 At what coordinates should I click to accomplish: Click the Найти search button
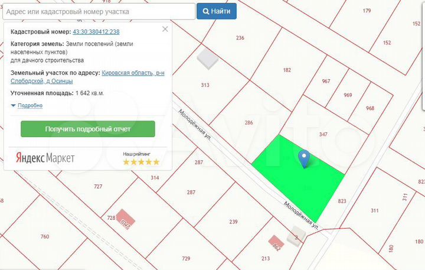(217, 11)
